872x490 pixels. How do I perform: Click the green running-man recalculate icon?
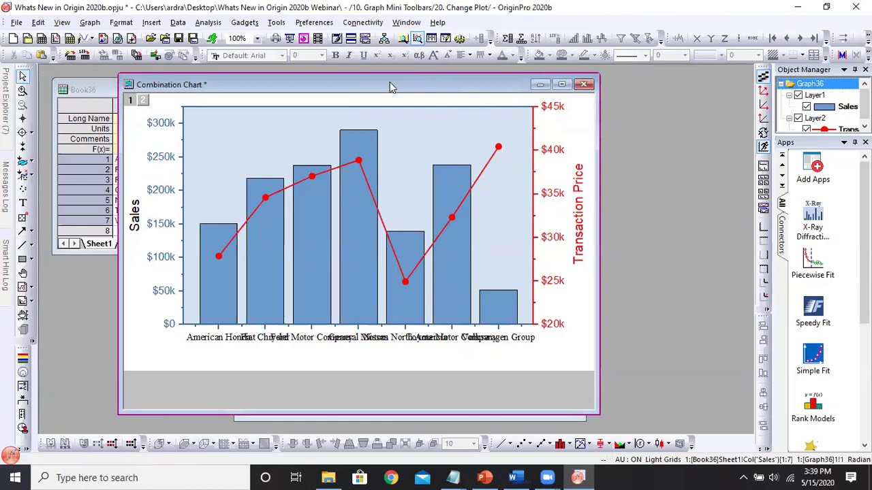coord(212,38)
